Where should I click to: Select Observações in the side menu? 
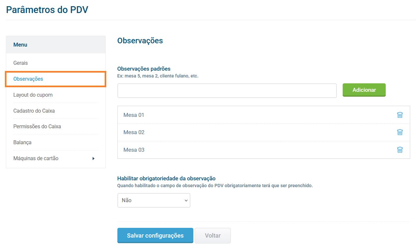pyautogui.click(x=28, y=79)
